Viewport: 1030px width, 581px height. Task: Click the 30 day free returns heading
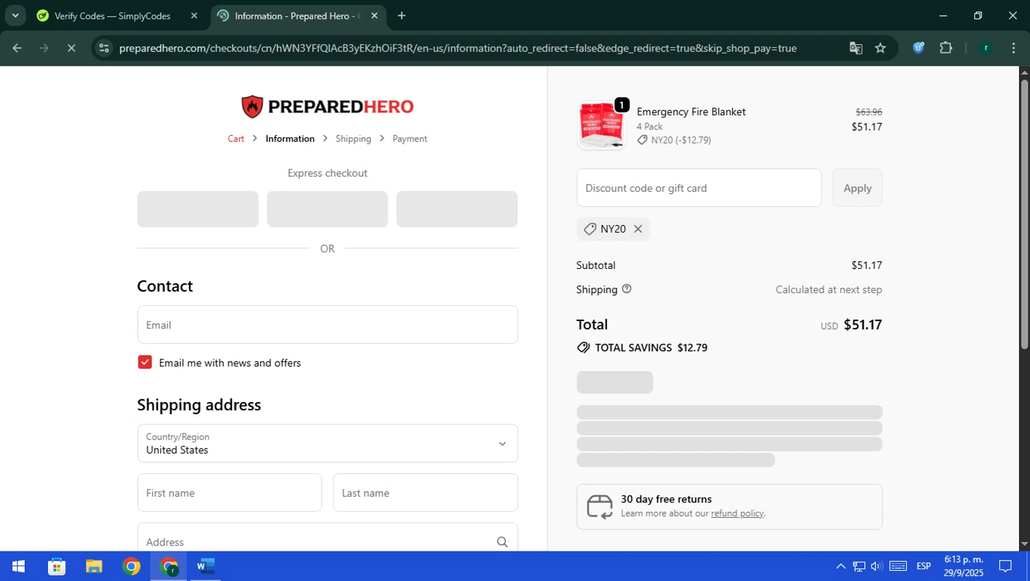[x=666, y=499]
